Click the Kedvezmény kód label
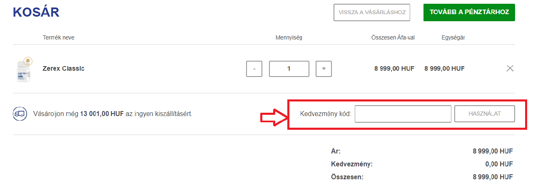The image size is (533, 188). (x=326, y=114)
